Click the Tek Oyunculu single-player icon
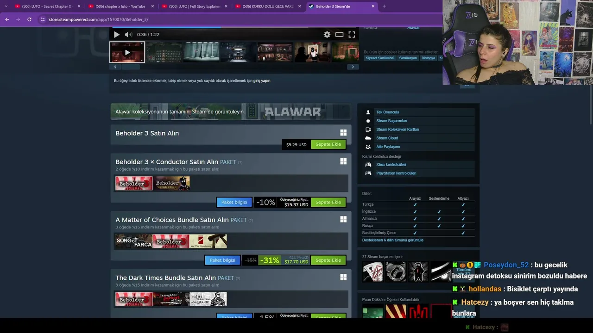This screenshot has height=333, width=593. tap(368, 112)
